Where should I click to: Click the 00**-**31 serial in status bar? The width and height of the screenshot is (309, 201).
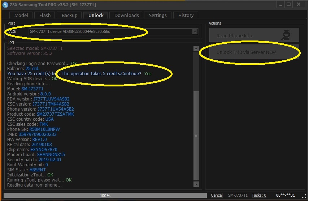(285, 195)
